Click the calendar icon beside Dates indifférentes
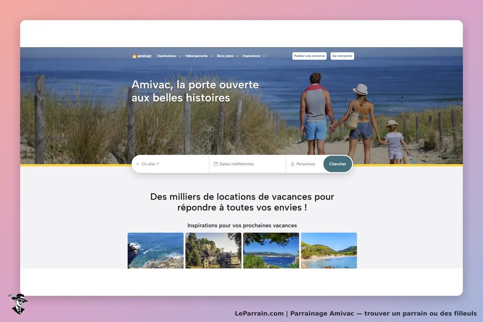 click(x=216, y=164)
